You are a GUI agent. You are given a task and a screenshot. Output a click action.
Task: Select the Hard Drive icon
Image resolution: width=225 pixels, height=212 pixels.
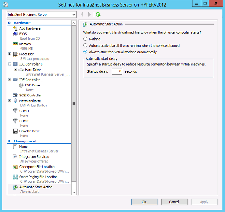21,70
